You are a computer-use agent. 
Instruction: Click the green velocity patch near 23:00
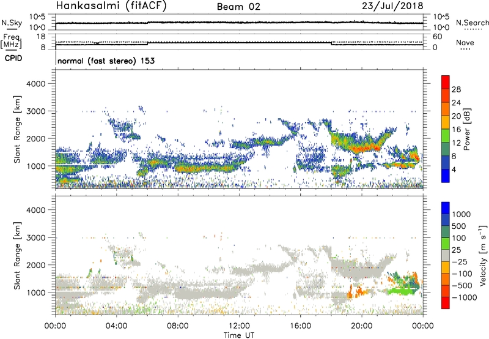tap(400, 291)
